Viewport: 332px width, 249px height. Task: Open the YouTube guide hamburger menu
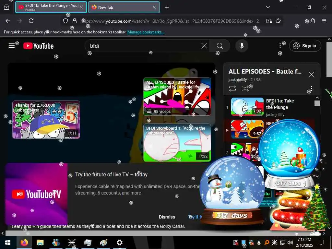12,46
